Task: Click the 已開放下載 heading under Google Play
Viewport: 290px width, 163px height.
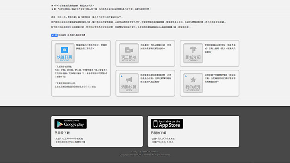Action: point(62,132)
